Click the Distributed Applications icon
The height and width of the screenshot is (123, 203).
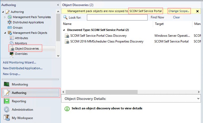[9, 22]
